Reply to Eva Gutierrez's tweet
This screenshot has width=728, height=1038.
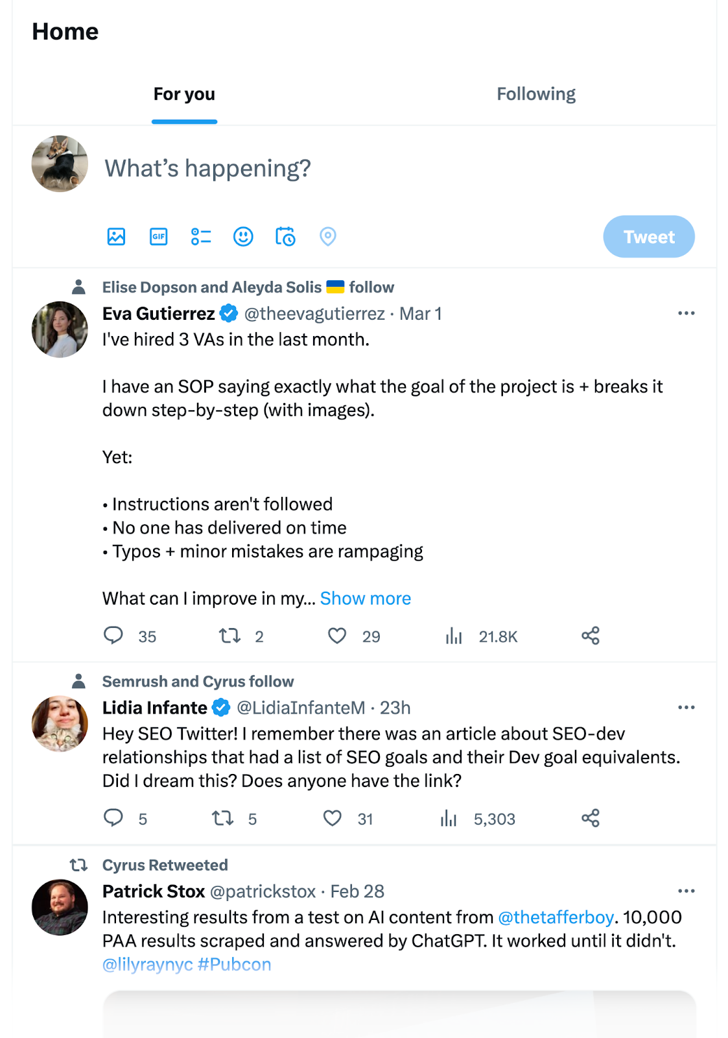113,636
